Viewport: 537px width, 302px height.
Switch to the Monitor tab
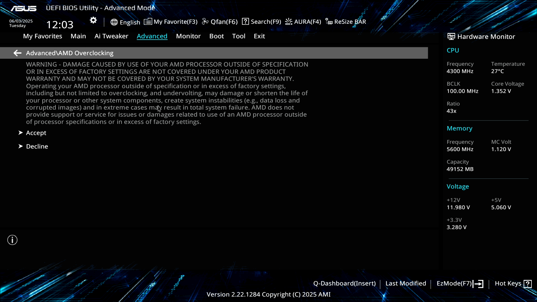188,36
